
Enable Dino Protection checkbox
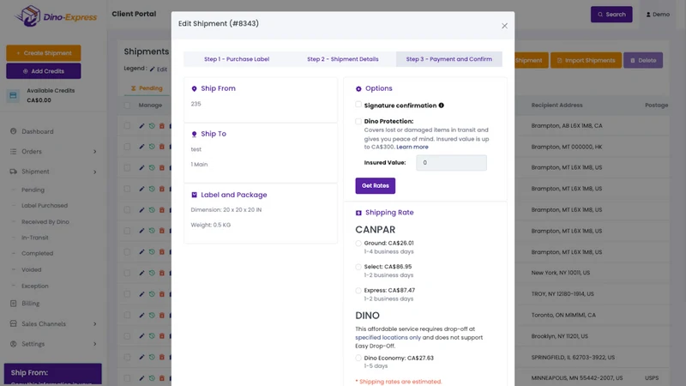click(x=358, y=121)
